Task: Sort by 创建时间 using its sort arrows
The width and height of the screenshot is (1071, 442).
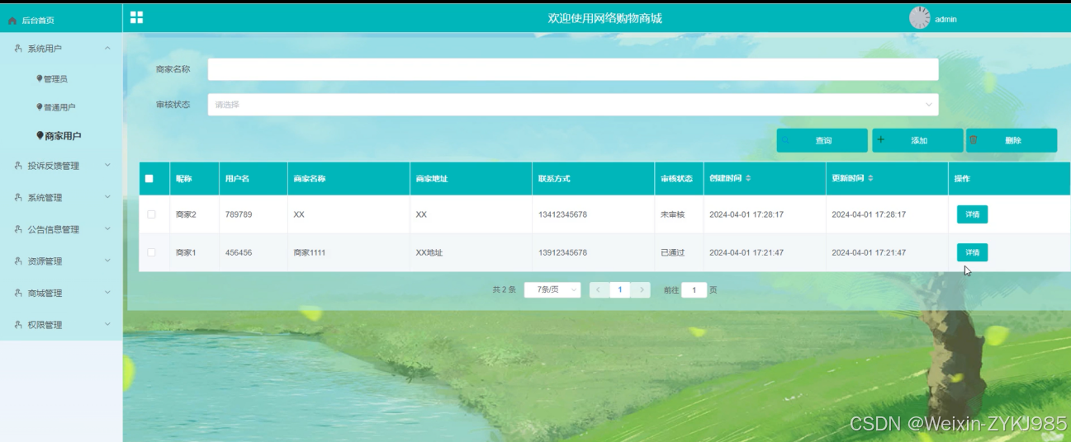Action: tap(748, 178)
